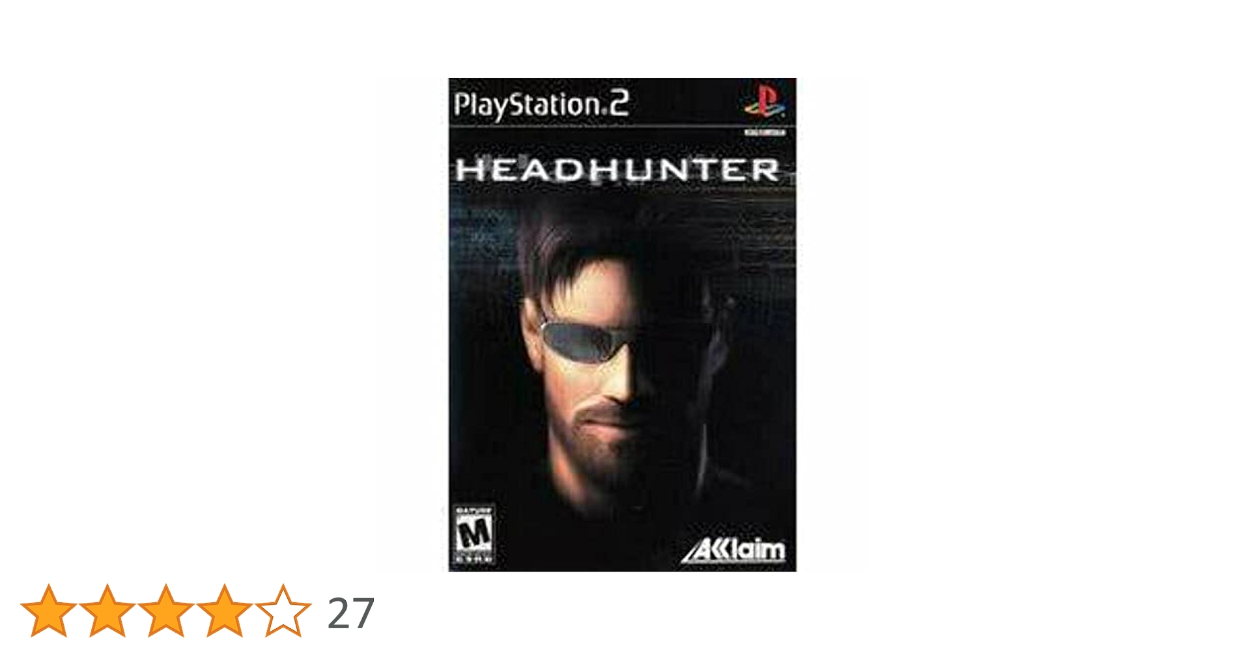This screenshot has width=1244, height=651.
Task: Open the 27 ratings count
Action: 351,613
